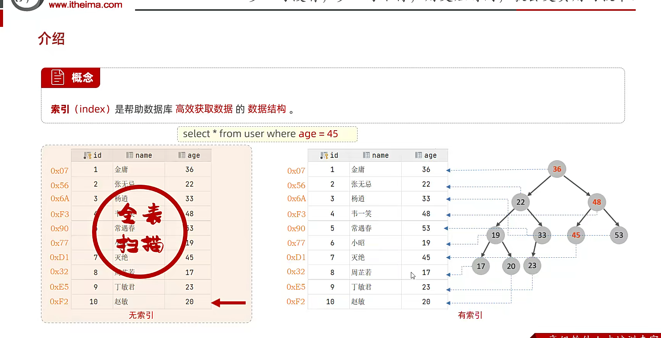Click the key icon beside id in the 无索引 table
The height and width of the screenshot is (338, 661).
[x=87, y=155]
